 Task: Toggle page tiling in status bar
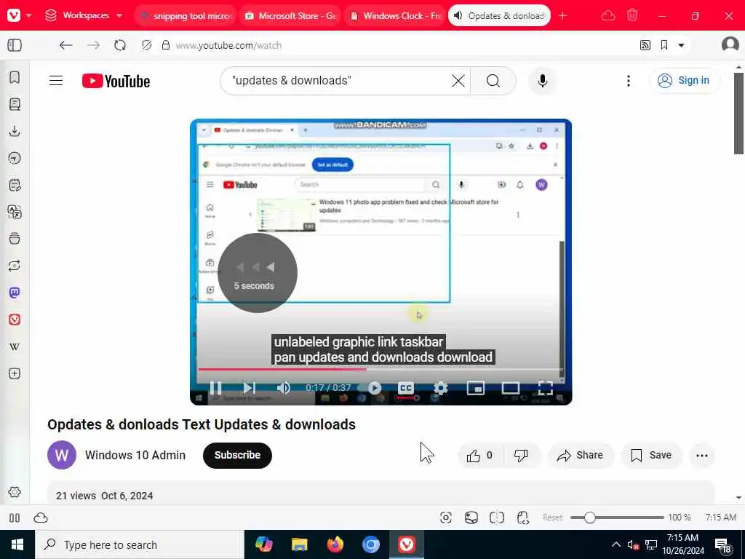pyautogui.click(x=496, y=518)
